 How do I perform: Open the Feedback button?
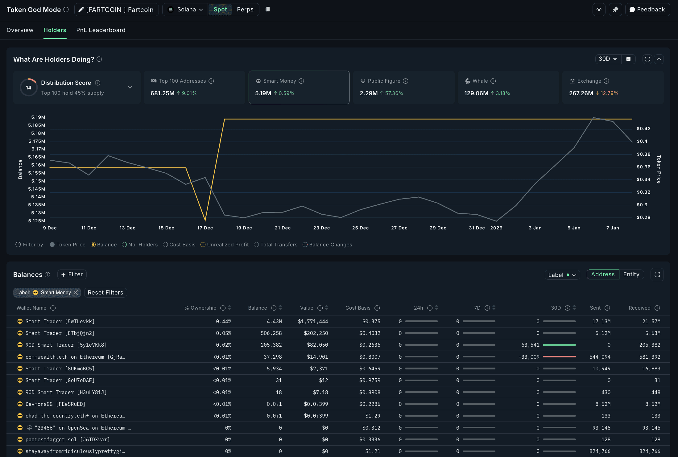point(647,10)
